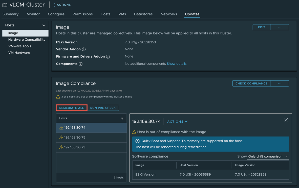Viewport: 299px width, 188px height.
Task: Select Hardware Compatibility in sidebar
Action: point(27,40)
